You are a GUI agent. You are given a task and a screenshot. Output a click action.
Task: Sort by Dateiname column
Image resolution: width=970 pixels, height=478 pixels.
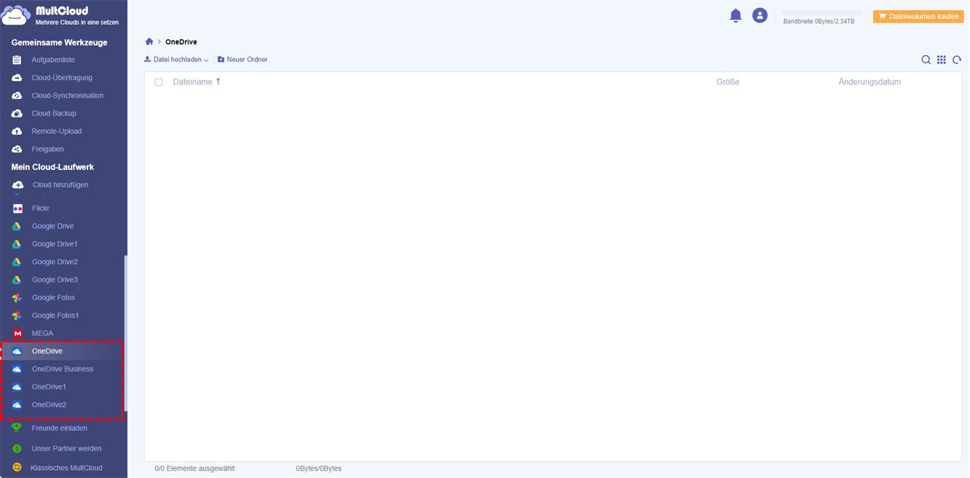coord(197,82)
